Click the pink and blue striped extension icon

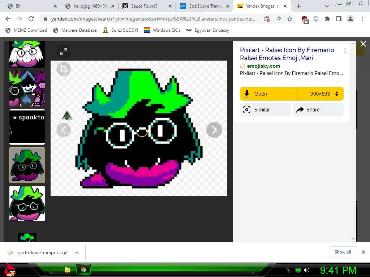tap(316, 19)
